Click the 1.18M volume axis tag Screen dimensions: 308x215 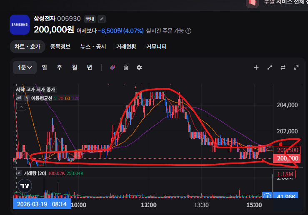(284, 174)
